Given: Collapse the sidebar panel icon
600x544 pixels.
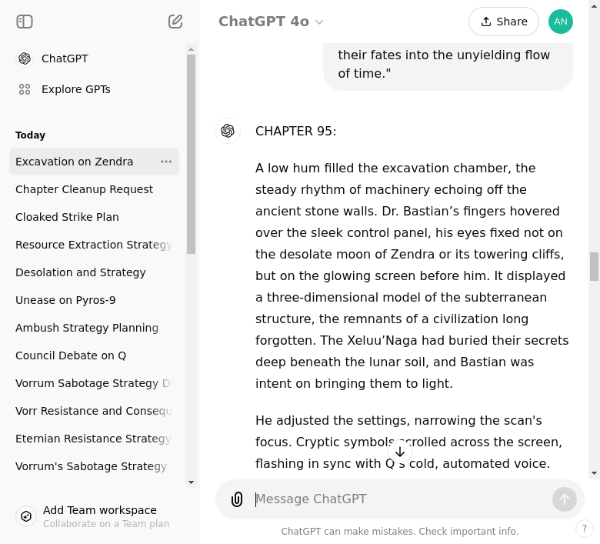Looking at the screenshot, I should (25, 22).
